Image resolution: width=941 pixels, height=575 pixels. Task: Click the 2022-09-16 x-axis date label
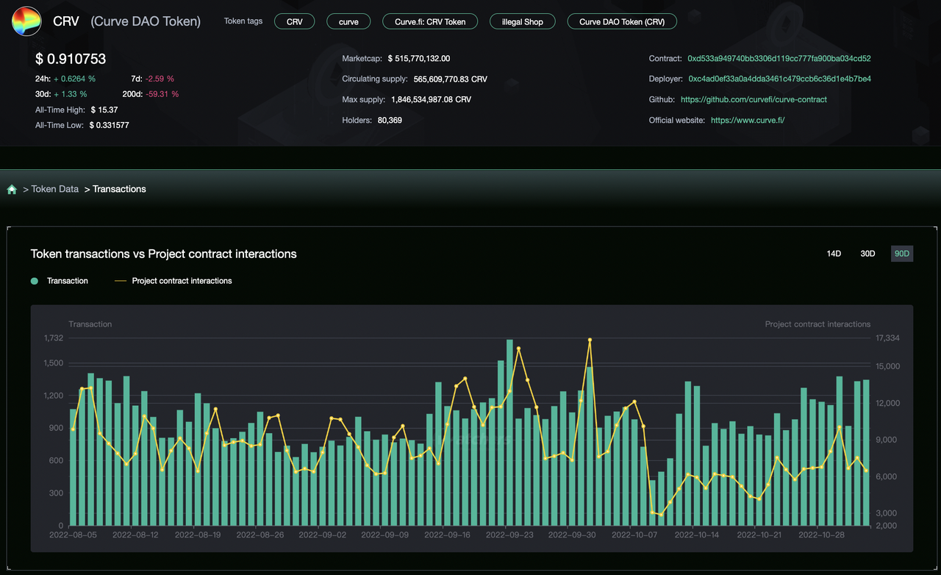click(x=448, y=535)
